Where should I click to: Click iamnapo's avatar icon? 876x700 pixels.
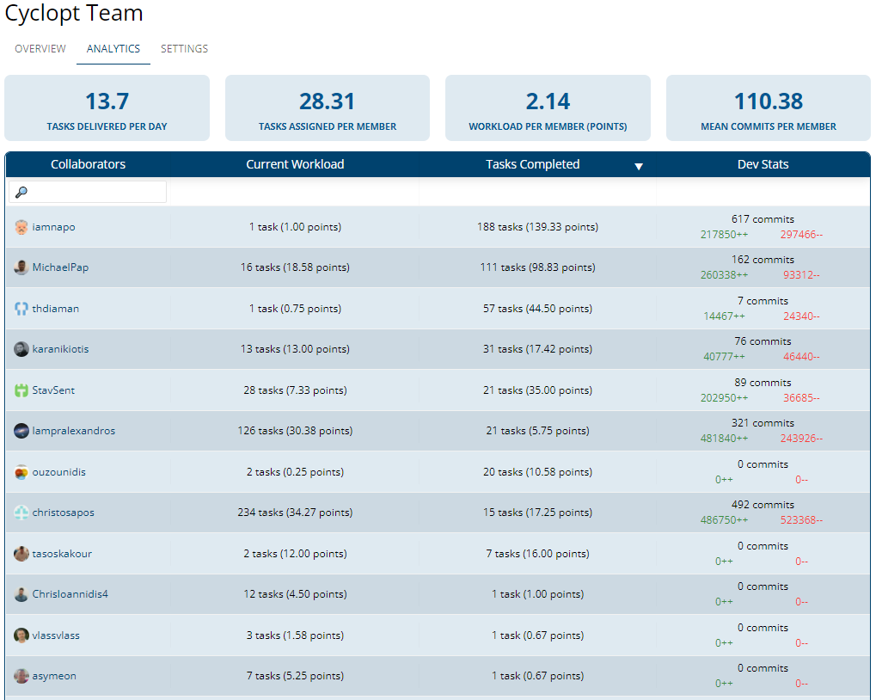click(21, 227)
